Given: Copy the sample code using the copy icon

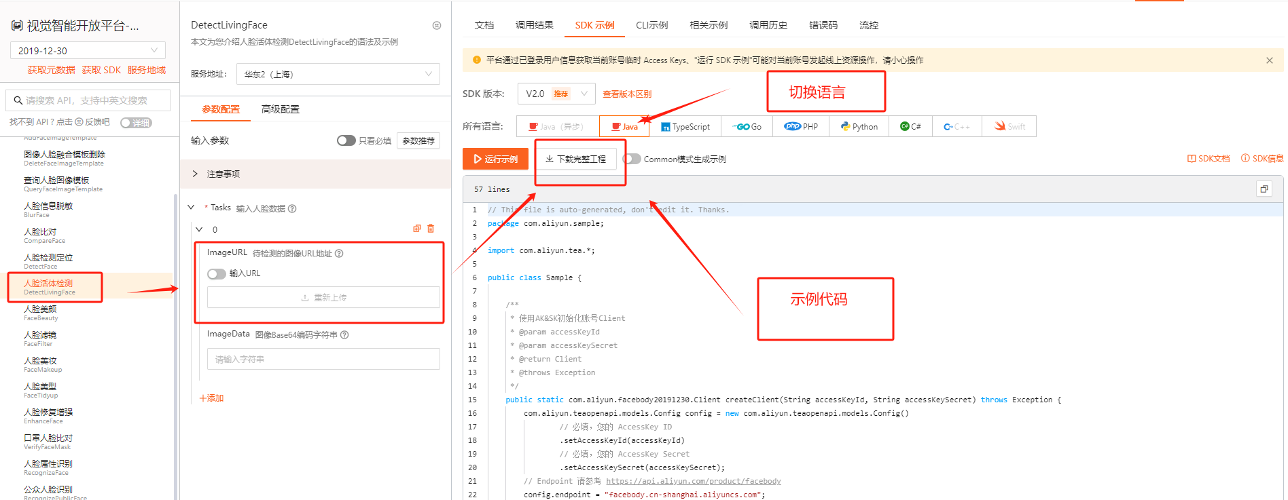Looking at the screenshot, I should 1264,189.
